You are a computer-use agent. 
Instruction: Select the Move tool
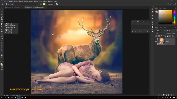tap(2, 10)
